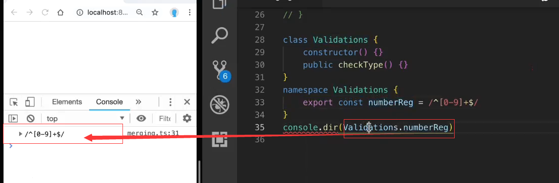Click the checkType method name
Image resolution: width=559 pixels, height=183 pixels.
360,65
